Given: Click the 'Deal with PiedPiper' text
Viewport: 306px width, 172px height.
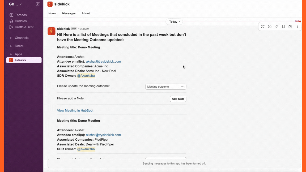Looking at the screenshot, I should [x=100, y=144].
